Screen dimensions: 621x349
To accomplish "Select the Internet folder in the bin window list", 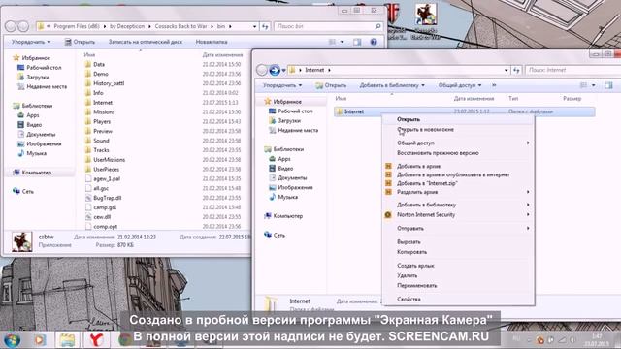I will coord(103,102).
